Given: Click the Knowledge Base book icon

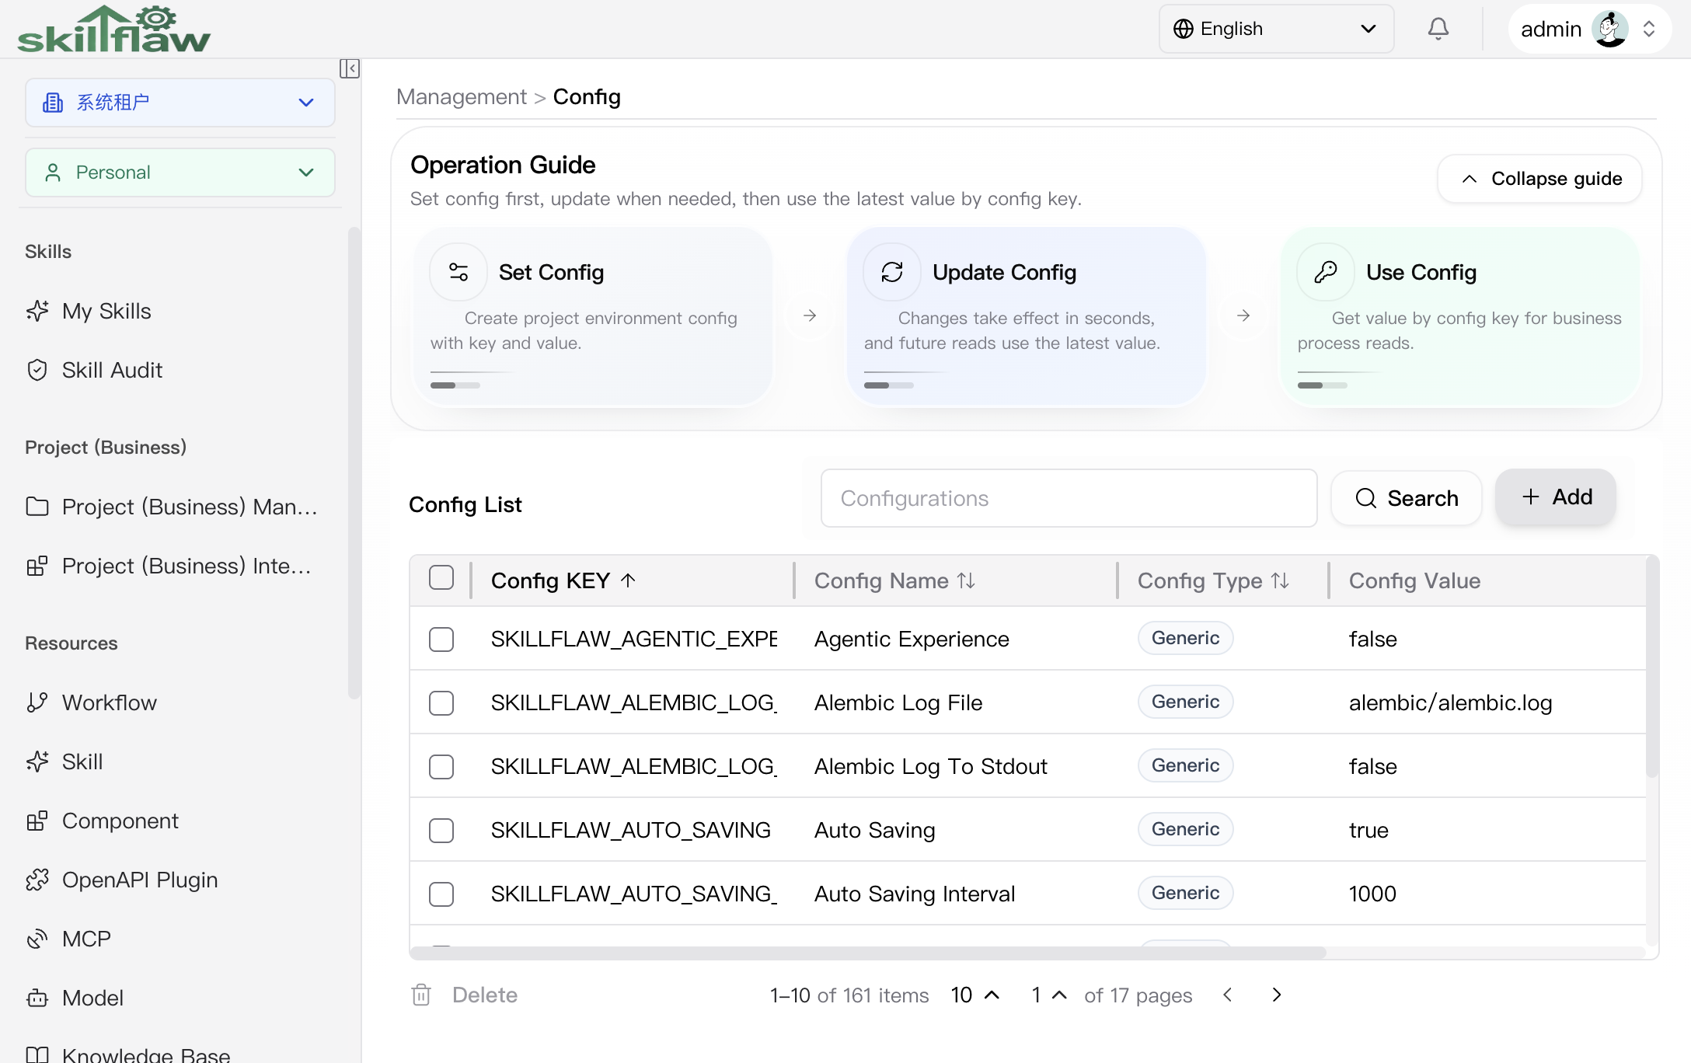Looking at the screenshot, I should (x=37, y=1055).
